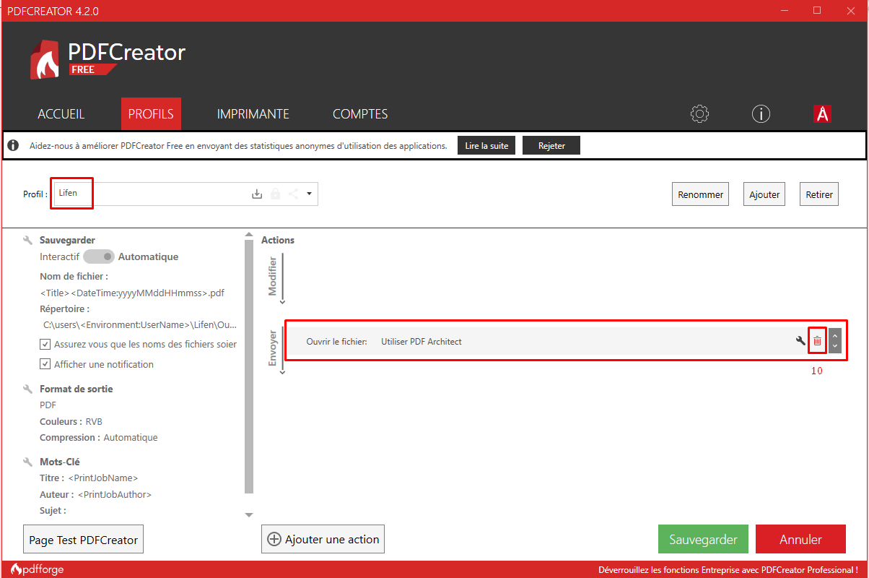Click the green Sauvegarder button
869x578 pixels.
703,540
